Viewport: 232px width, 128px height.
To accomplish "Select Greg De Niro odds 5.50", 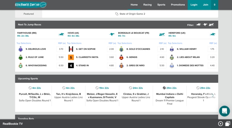I will point(162,65).
